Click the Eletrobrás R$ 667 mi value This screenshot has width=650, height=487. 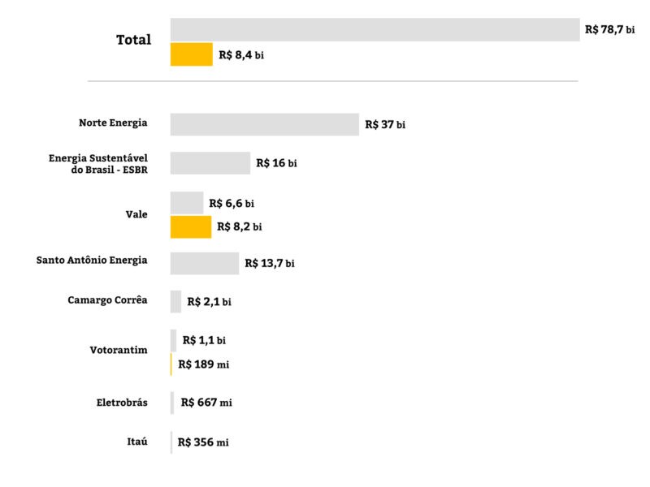coord(206,403)
